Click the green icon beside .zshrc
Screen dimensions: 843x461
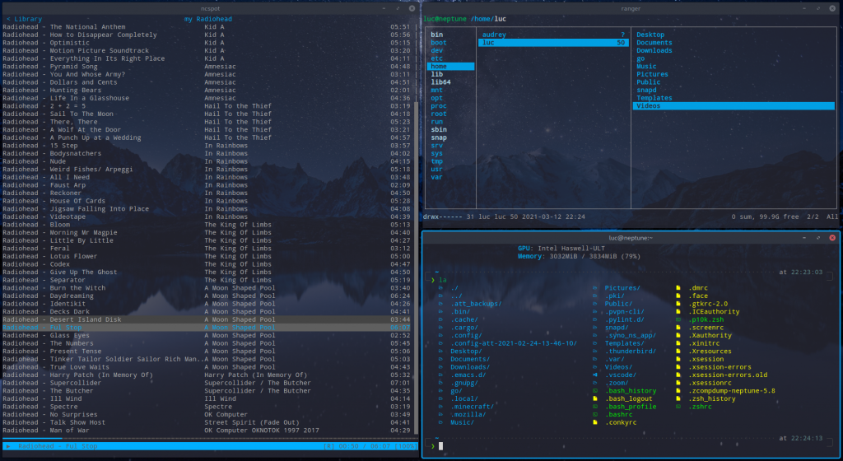click(678, 407)
